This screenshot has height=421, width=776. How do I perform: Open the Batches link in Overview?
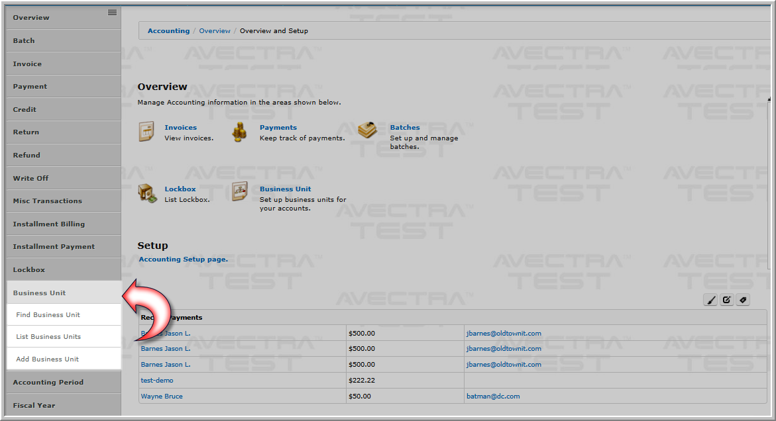click(x=405, y=128)
